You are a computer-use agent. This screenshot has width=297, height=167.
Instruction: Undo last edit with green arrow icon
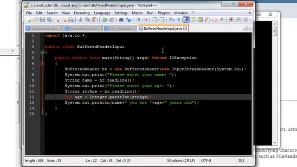click(x=104, y=19)
